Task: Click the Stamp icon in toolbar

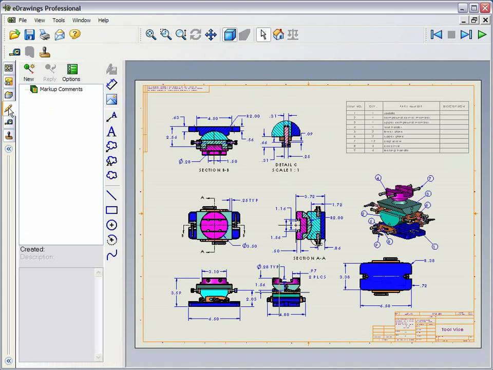Action: 45,52
